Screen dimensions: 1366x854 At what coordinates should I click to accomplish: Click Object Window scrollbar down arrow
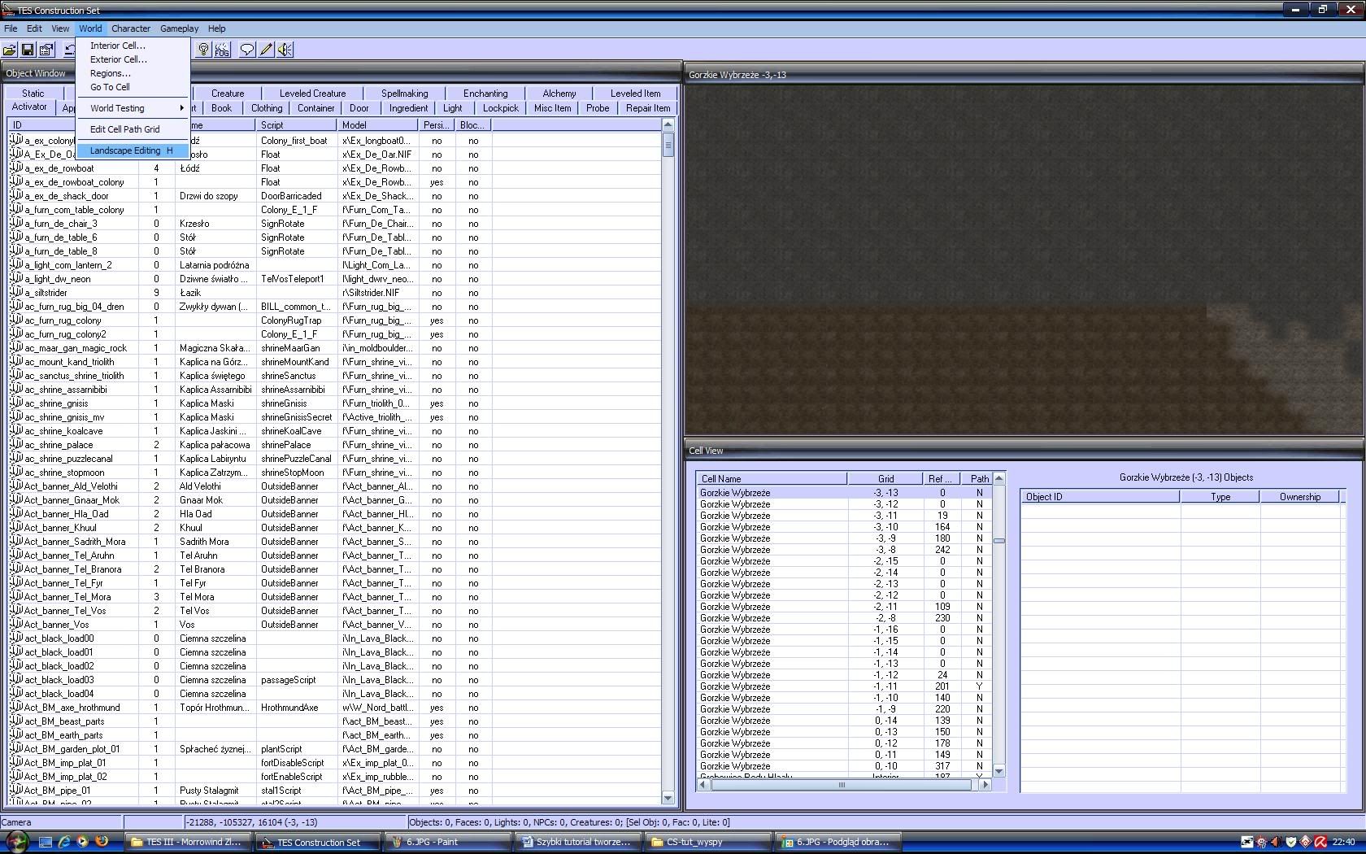pos(668,798)
